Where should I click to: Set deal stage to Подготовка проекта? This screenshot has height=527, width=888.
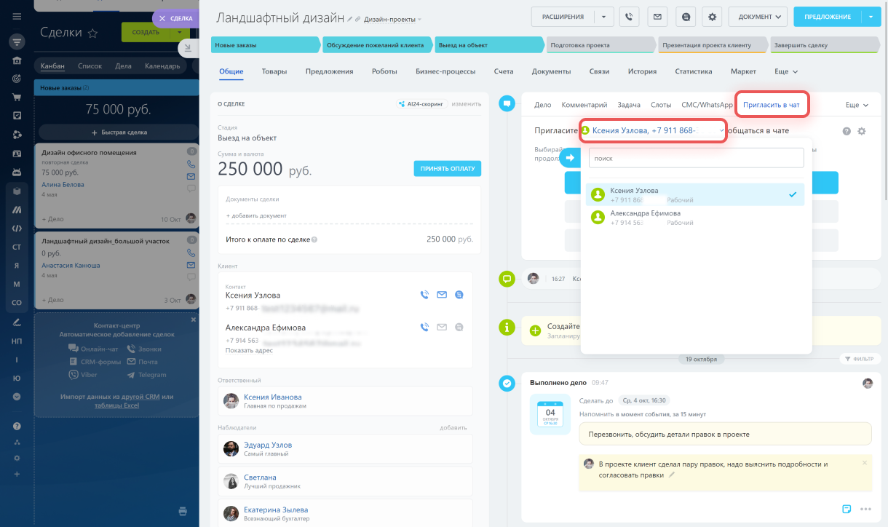(x=600, y=45)
